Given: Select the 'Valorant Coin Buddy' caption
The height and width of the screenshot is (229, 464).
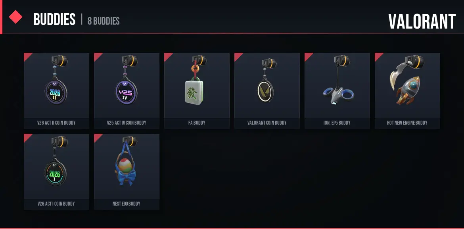Looking at the screenshot, I should [267, 123].
